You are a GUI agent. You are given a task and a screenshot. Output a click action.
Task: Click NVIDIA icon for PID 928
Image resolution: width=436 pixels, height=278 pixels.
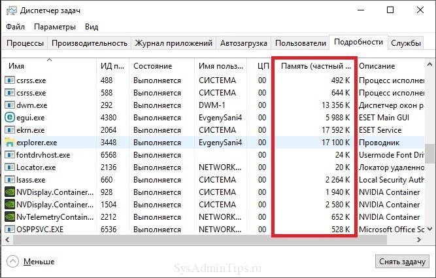click(x=10, y=192)
